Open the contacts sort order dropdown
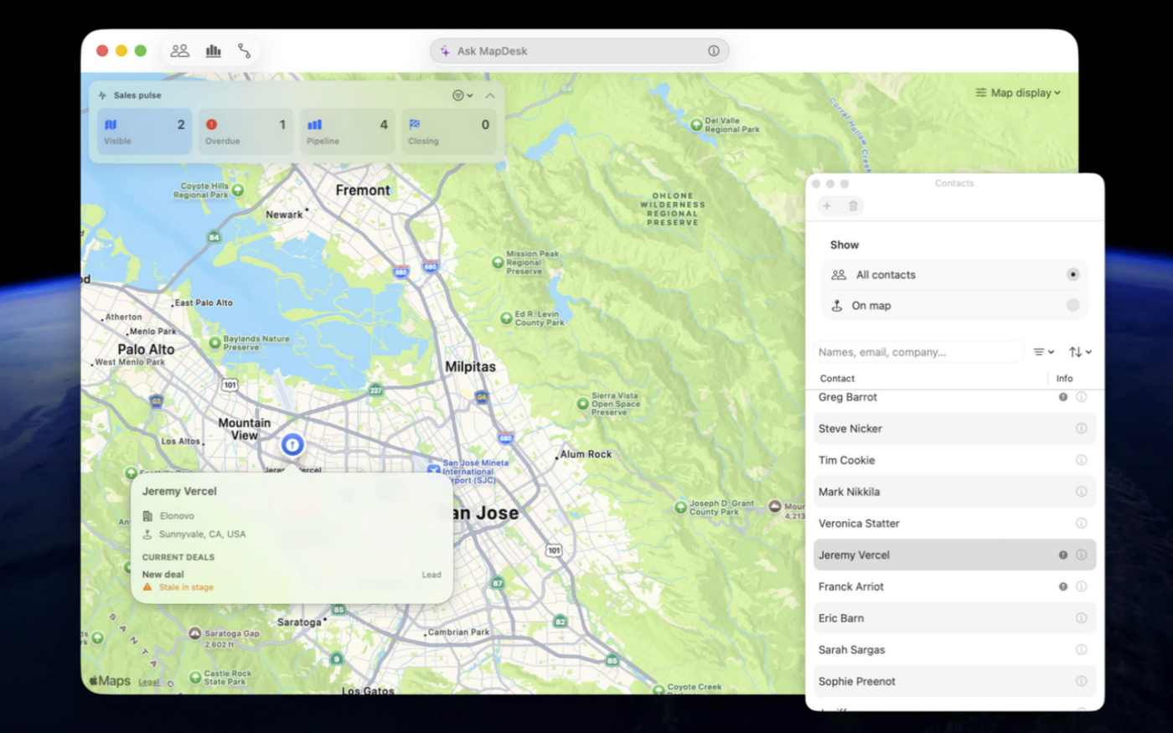This screenshot has width=1173, height=733. (x=1080, y=352)
